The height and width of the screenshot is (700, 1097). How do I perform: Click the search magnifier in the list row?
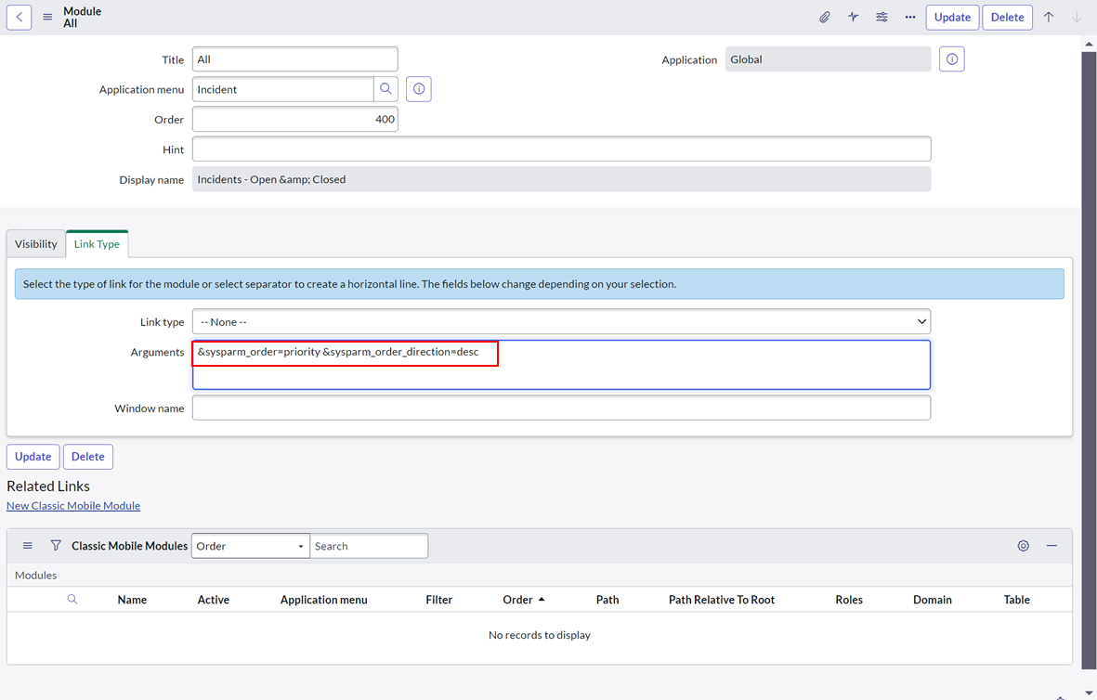coord(72,599)
